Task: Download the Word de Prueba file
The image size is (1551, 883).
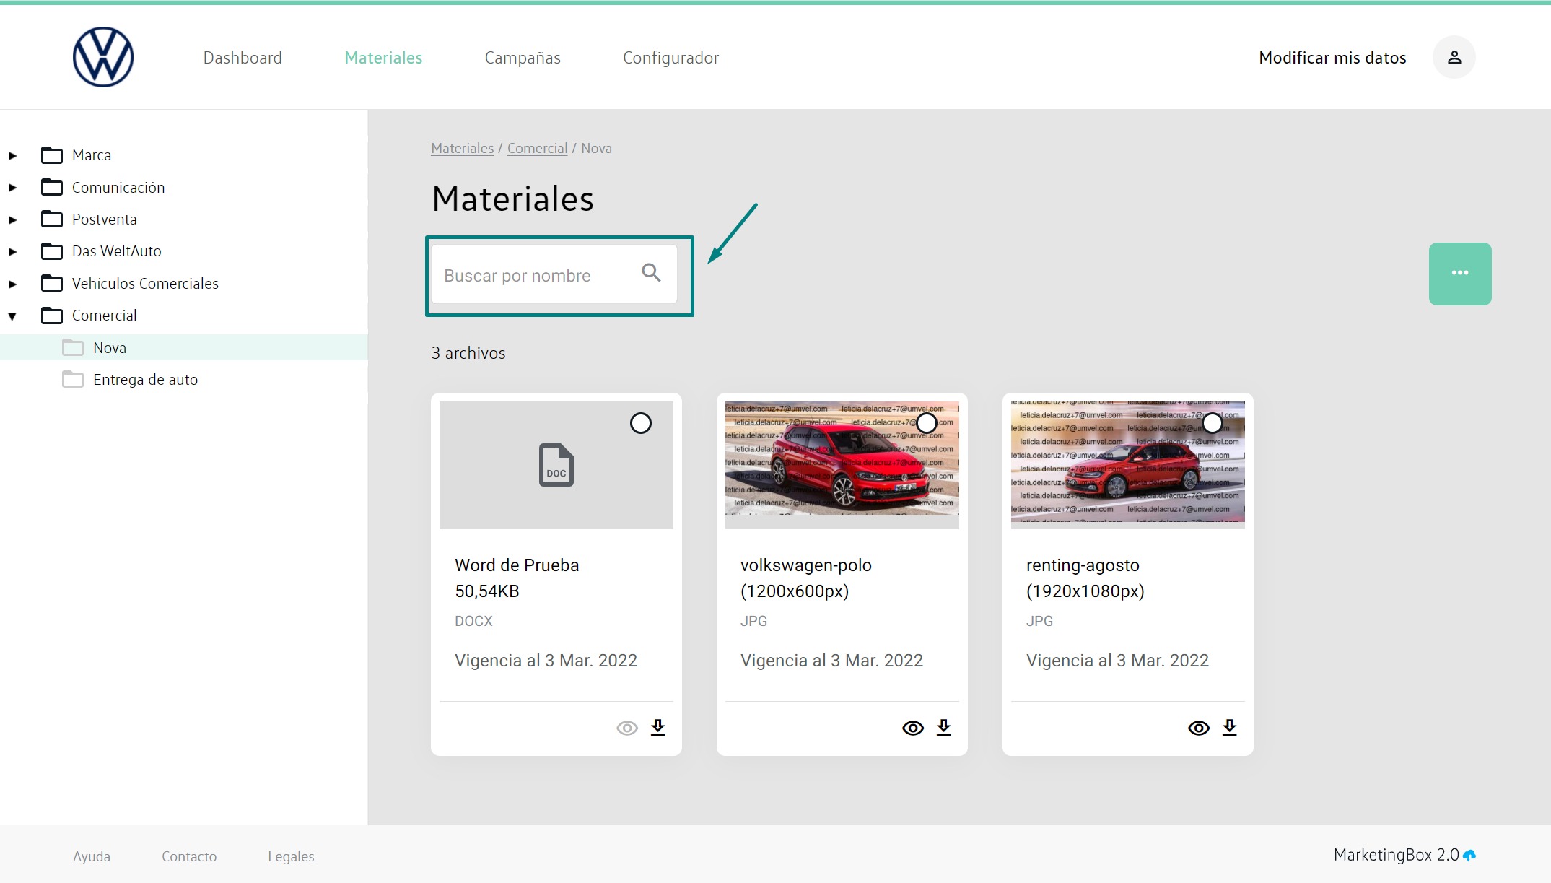Action: pos(657,727)
